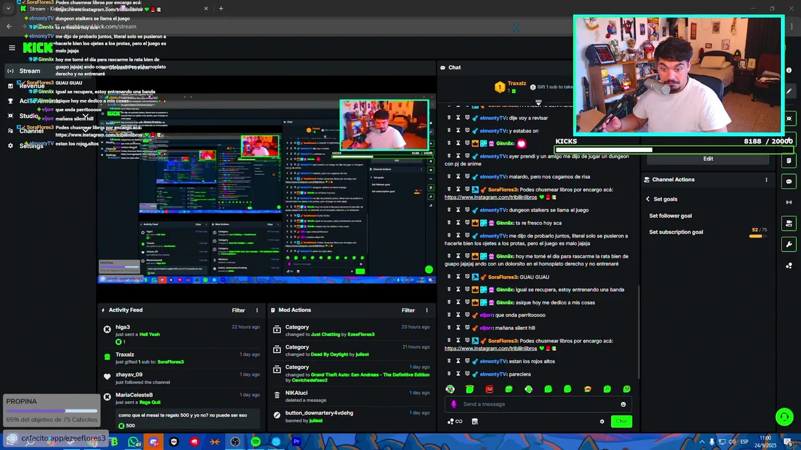
Task: Open the Mod Actions Filter
Action: click(408, 310)
